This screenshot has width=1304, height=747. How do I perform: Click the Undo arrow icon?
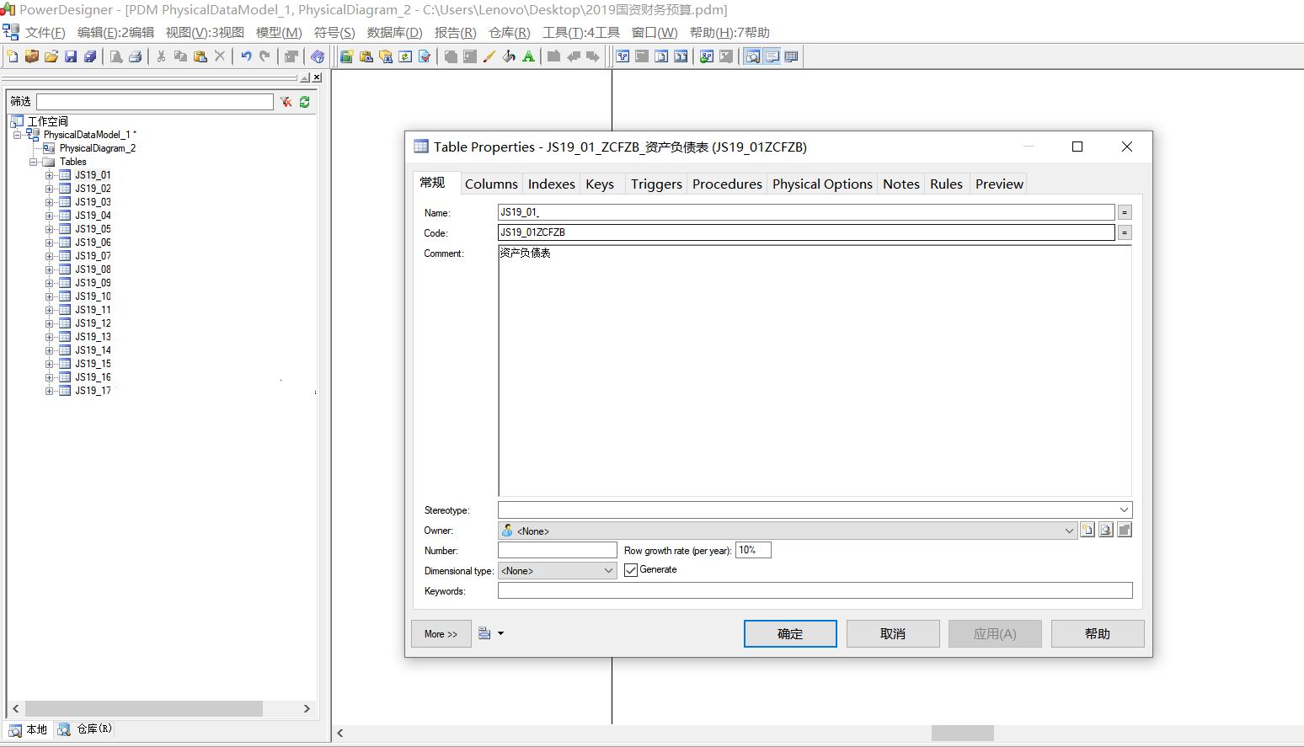[246, 56]
